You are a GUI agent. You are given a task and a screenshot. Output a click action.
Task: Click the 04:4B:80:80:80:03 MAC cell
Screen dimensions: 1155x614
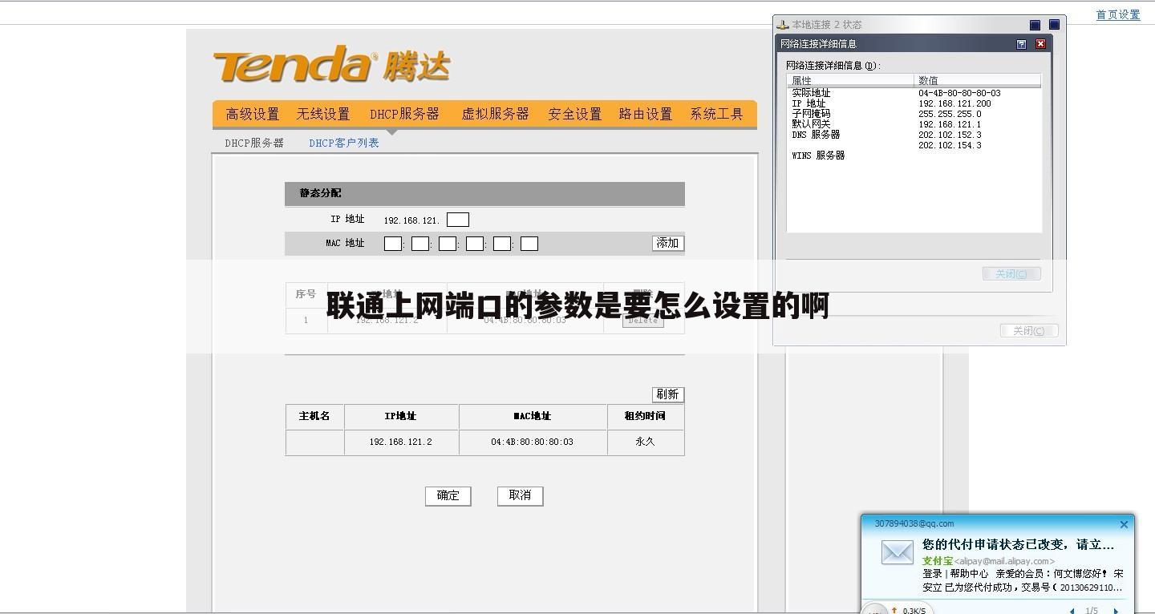533,442
